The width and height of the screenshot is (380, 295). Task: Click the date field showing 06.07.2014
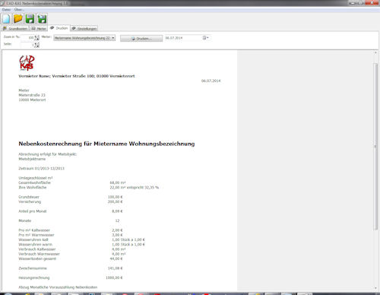coord(183,38)
